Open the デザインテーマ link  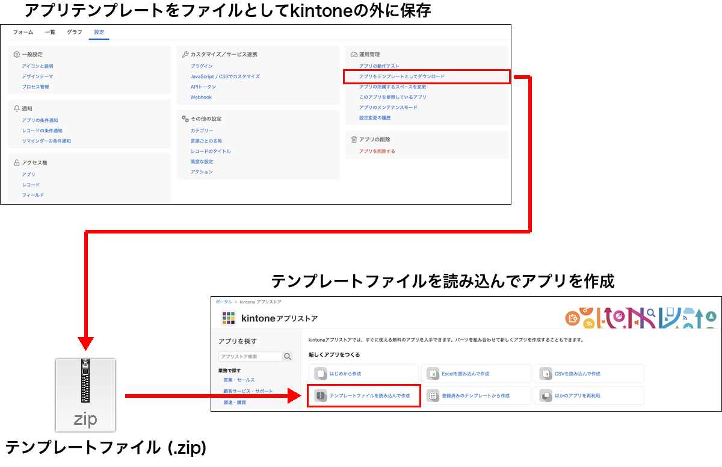[x=37, y=76]
